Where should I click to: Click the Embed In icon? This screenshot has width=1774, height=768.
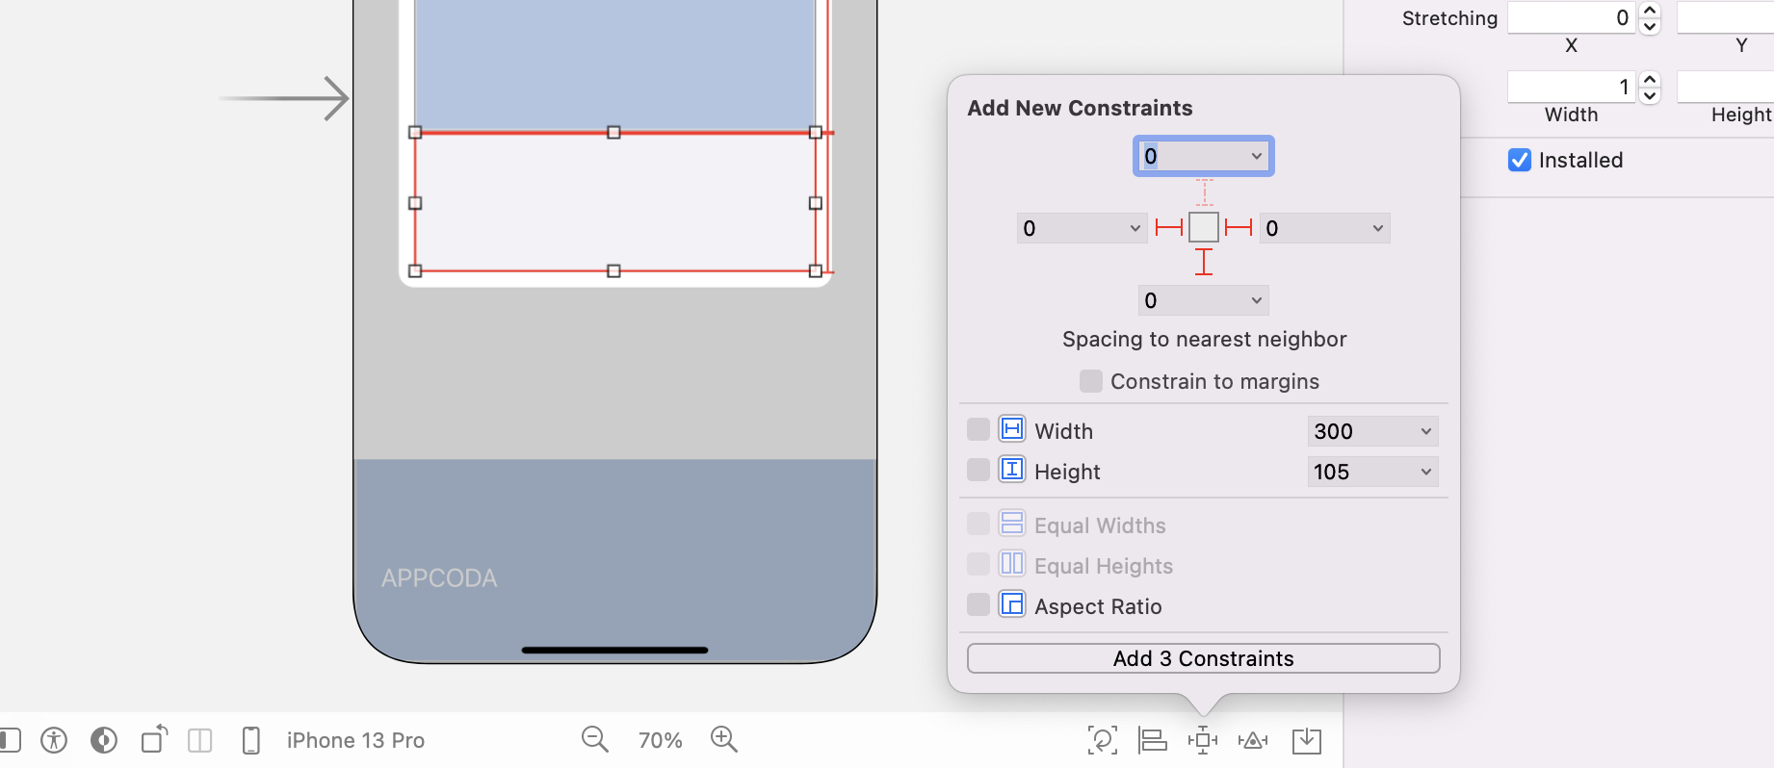point(1307,740)
